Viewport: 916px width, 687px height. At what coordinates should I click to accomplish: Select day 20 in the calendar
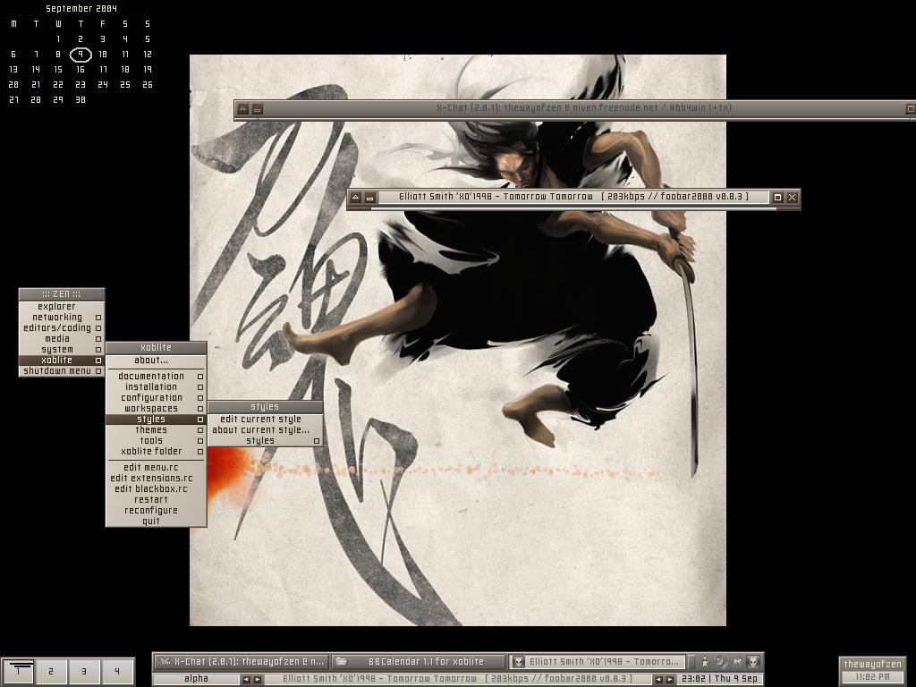(13, 85)
